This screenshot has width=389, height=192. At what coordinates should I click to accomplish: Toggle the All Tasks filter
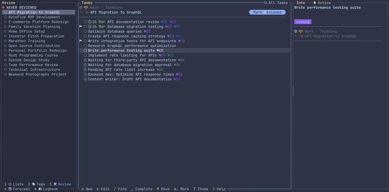[276, 3]
